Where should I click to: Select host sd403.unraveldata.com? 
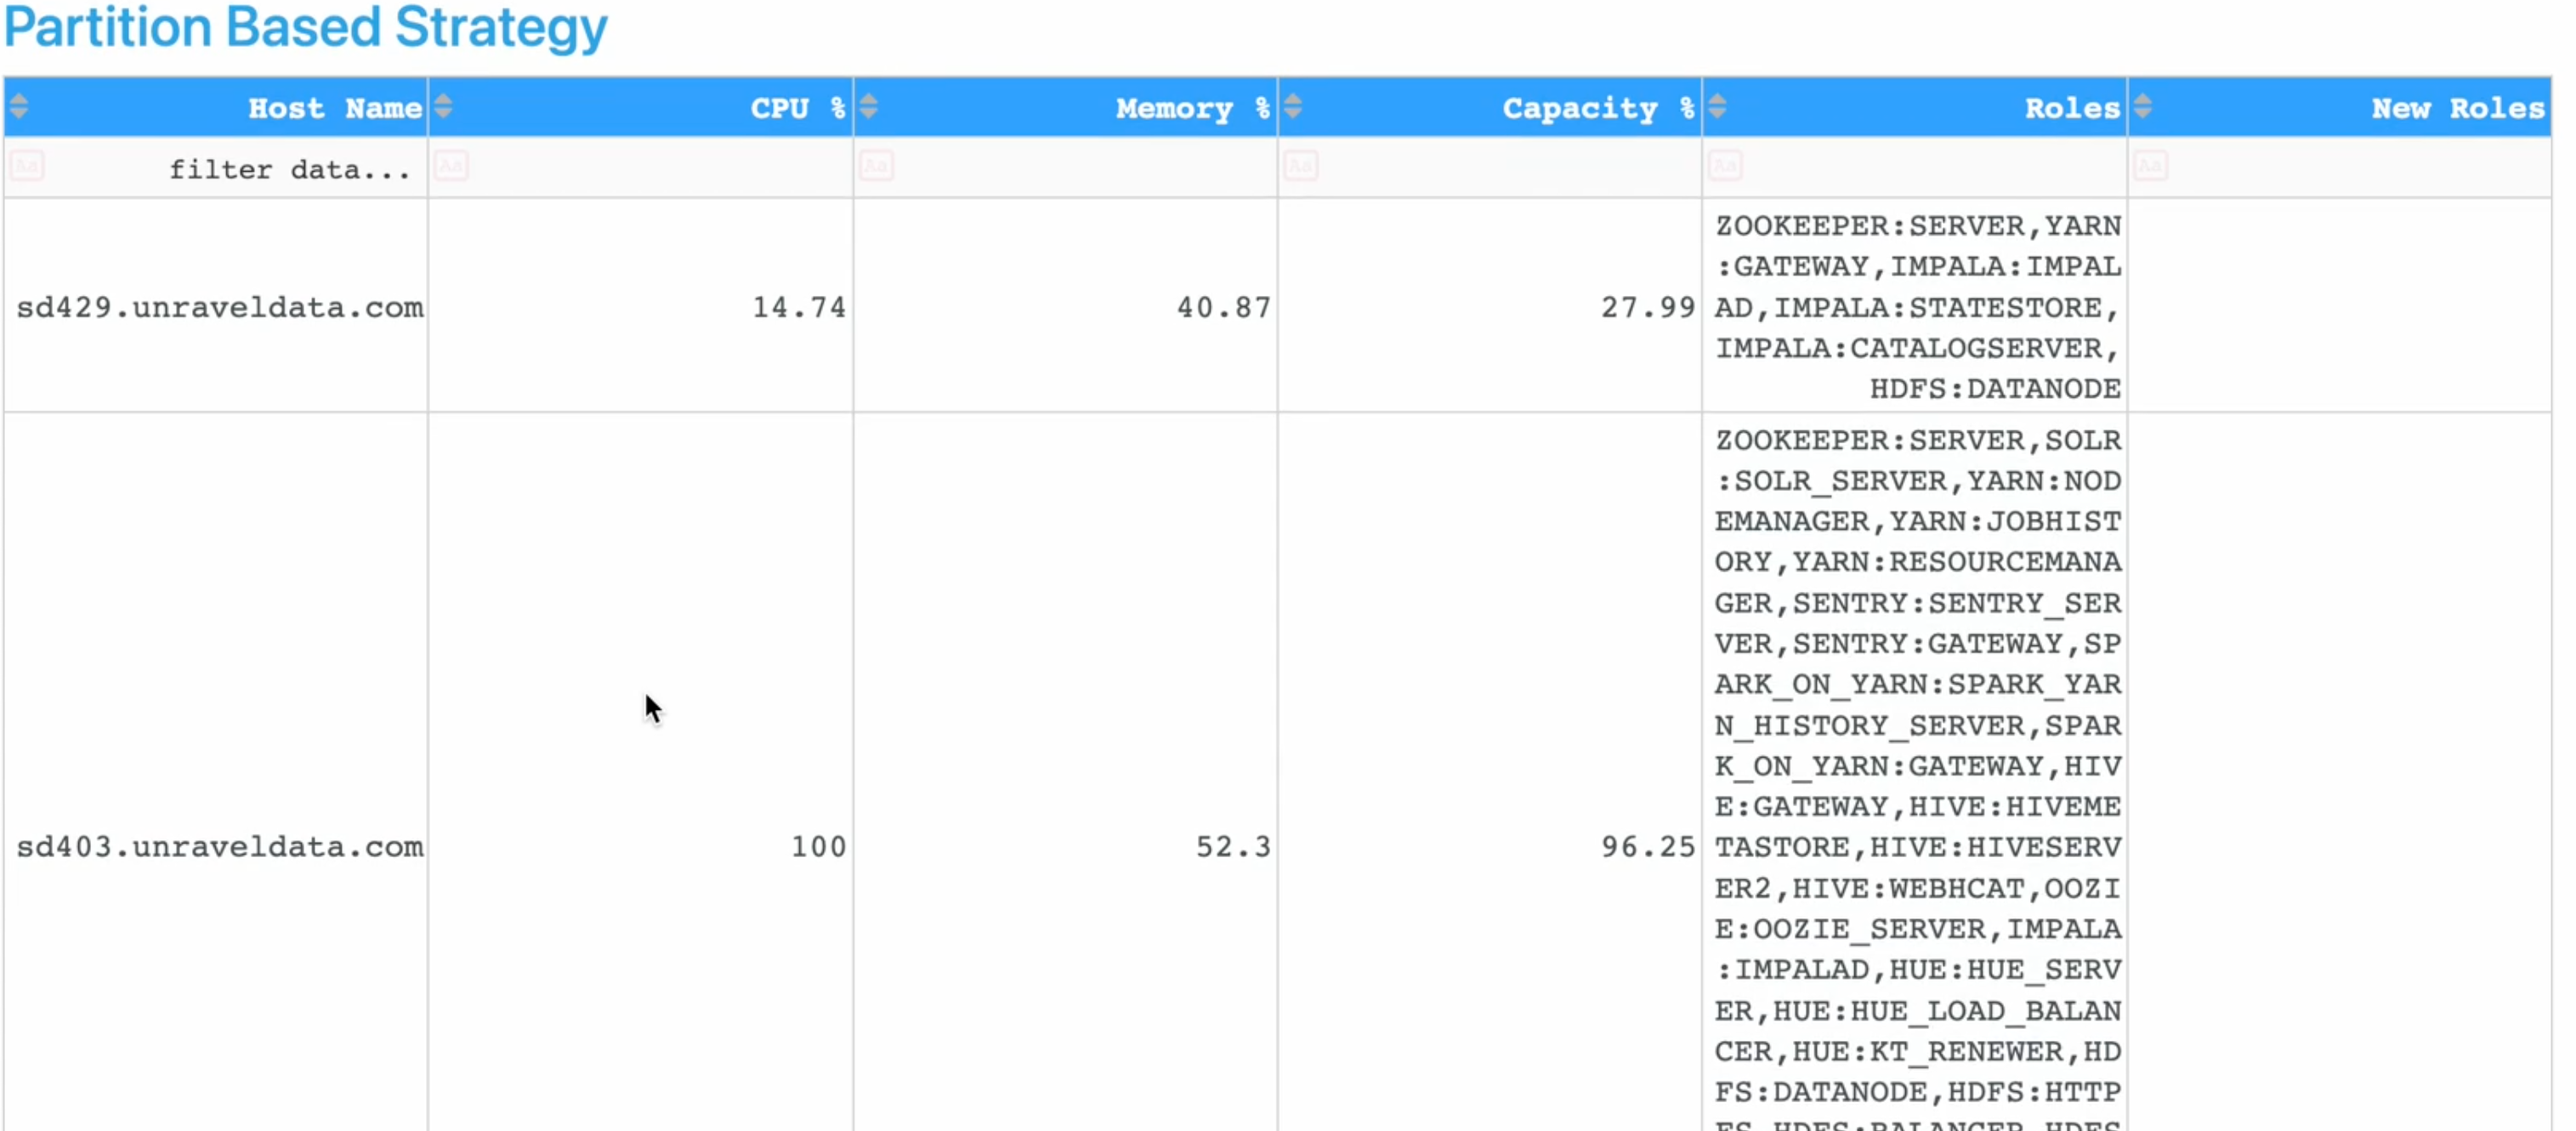click(220, 847)
